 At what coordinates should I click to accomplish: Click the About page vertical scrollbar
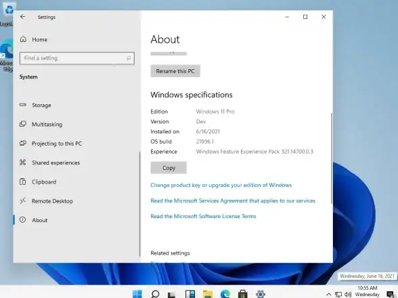pyautogui.click(x=331, y=158)
